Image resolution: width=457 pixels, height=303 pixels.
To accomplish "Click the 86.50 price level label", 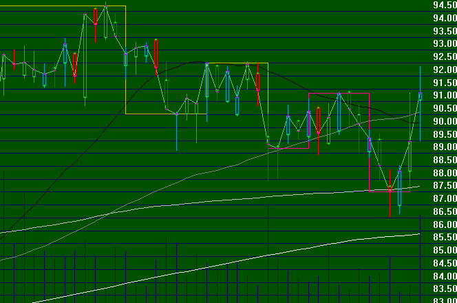I will tap(445, 211).
